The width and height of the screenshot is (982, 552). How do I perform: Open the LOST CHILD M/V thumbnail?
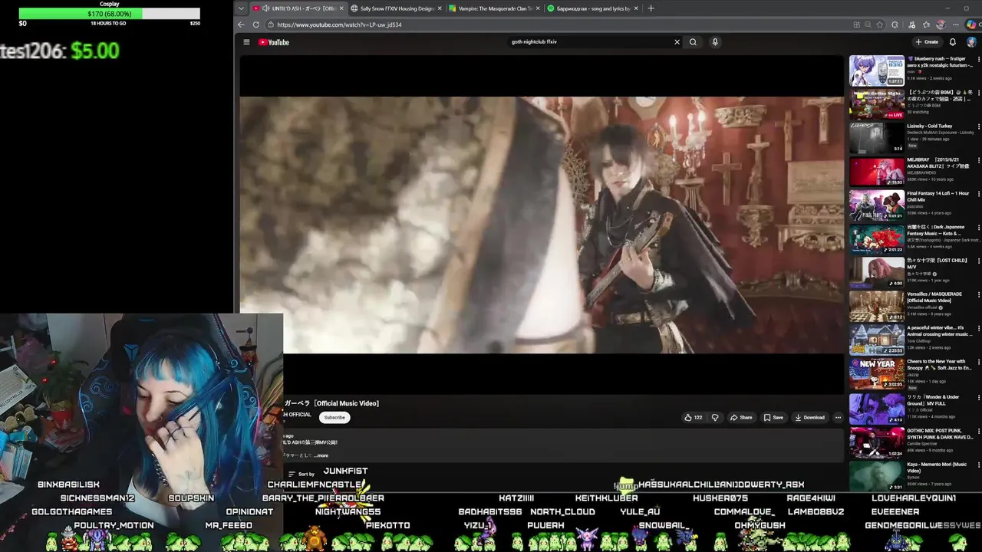coord(877,272)
